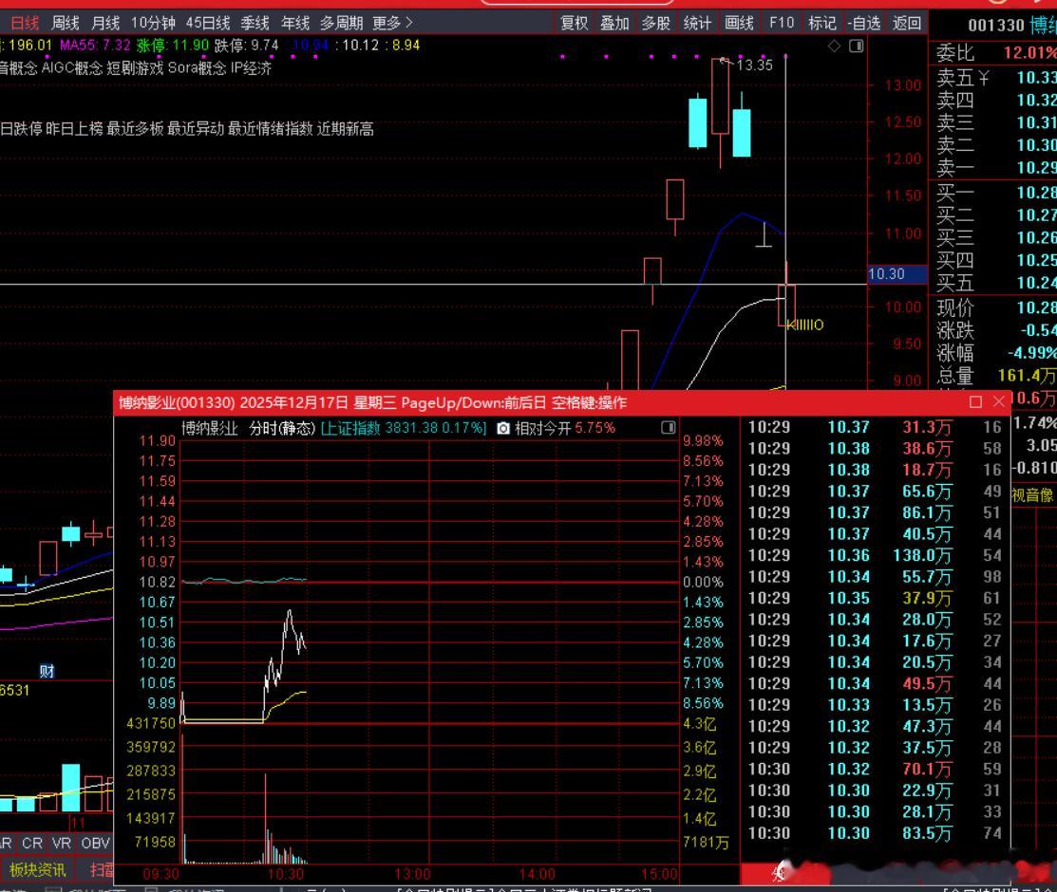Switch to the 季线 period tab
Screen dimensions: 1057x892
[x=255, y=23]
